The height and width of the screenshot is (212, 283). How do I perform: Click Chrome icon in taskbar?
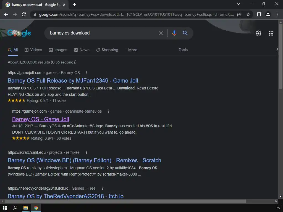click(36, 208)
